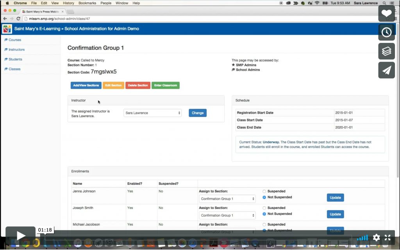Click the Class Start Date value 2015-01-07
Screen dimensions: 400x250
click(344, 120)
